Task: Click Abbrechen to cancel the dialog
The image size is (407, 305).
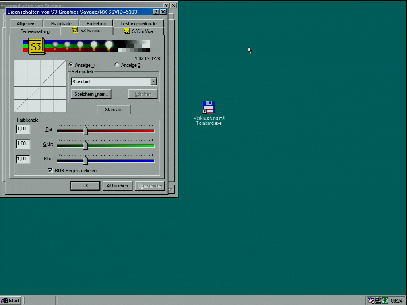Action: coord(118,186)
